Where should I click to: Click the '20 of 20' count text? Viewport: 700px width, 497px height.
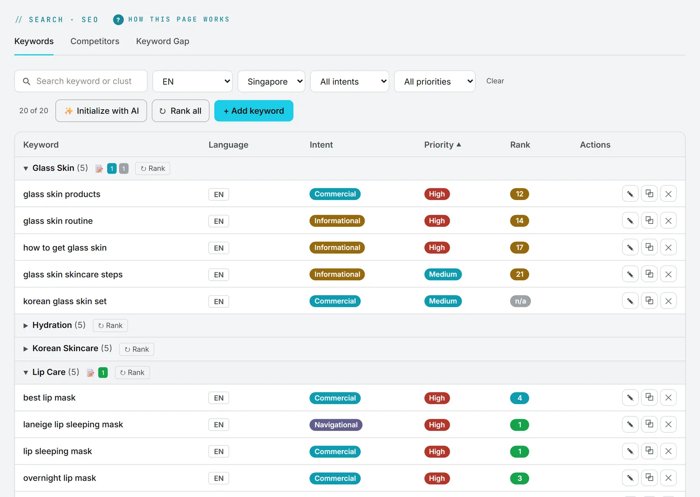34,111
